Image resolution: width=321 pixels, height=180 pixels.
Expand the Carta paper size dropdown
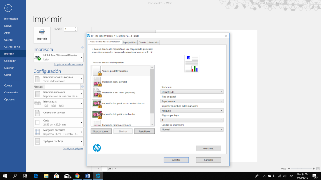tap(59, 122)
